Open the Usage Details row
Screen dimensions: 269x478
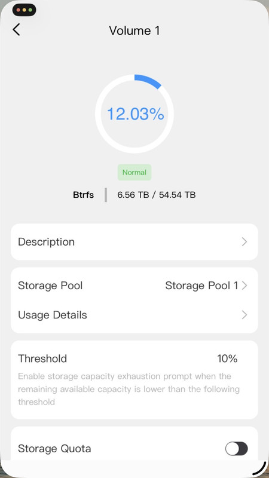134,315
